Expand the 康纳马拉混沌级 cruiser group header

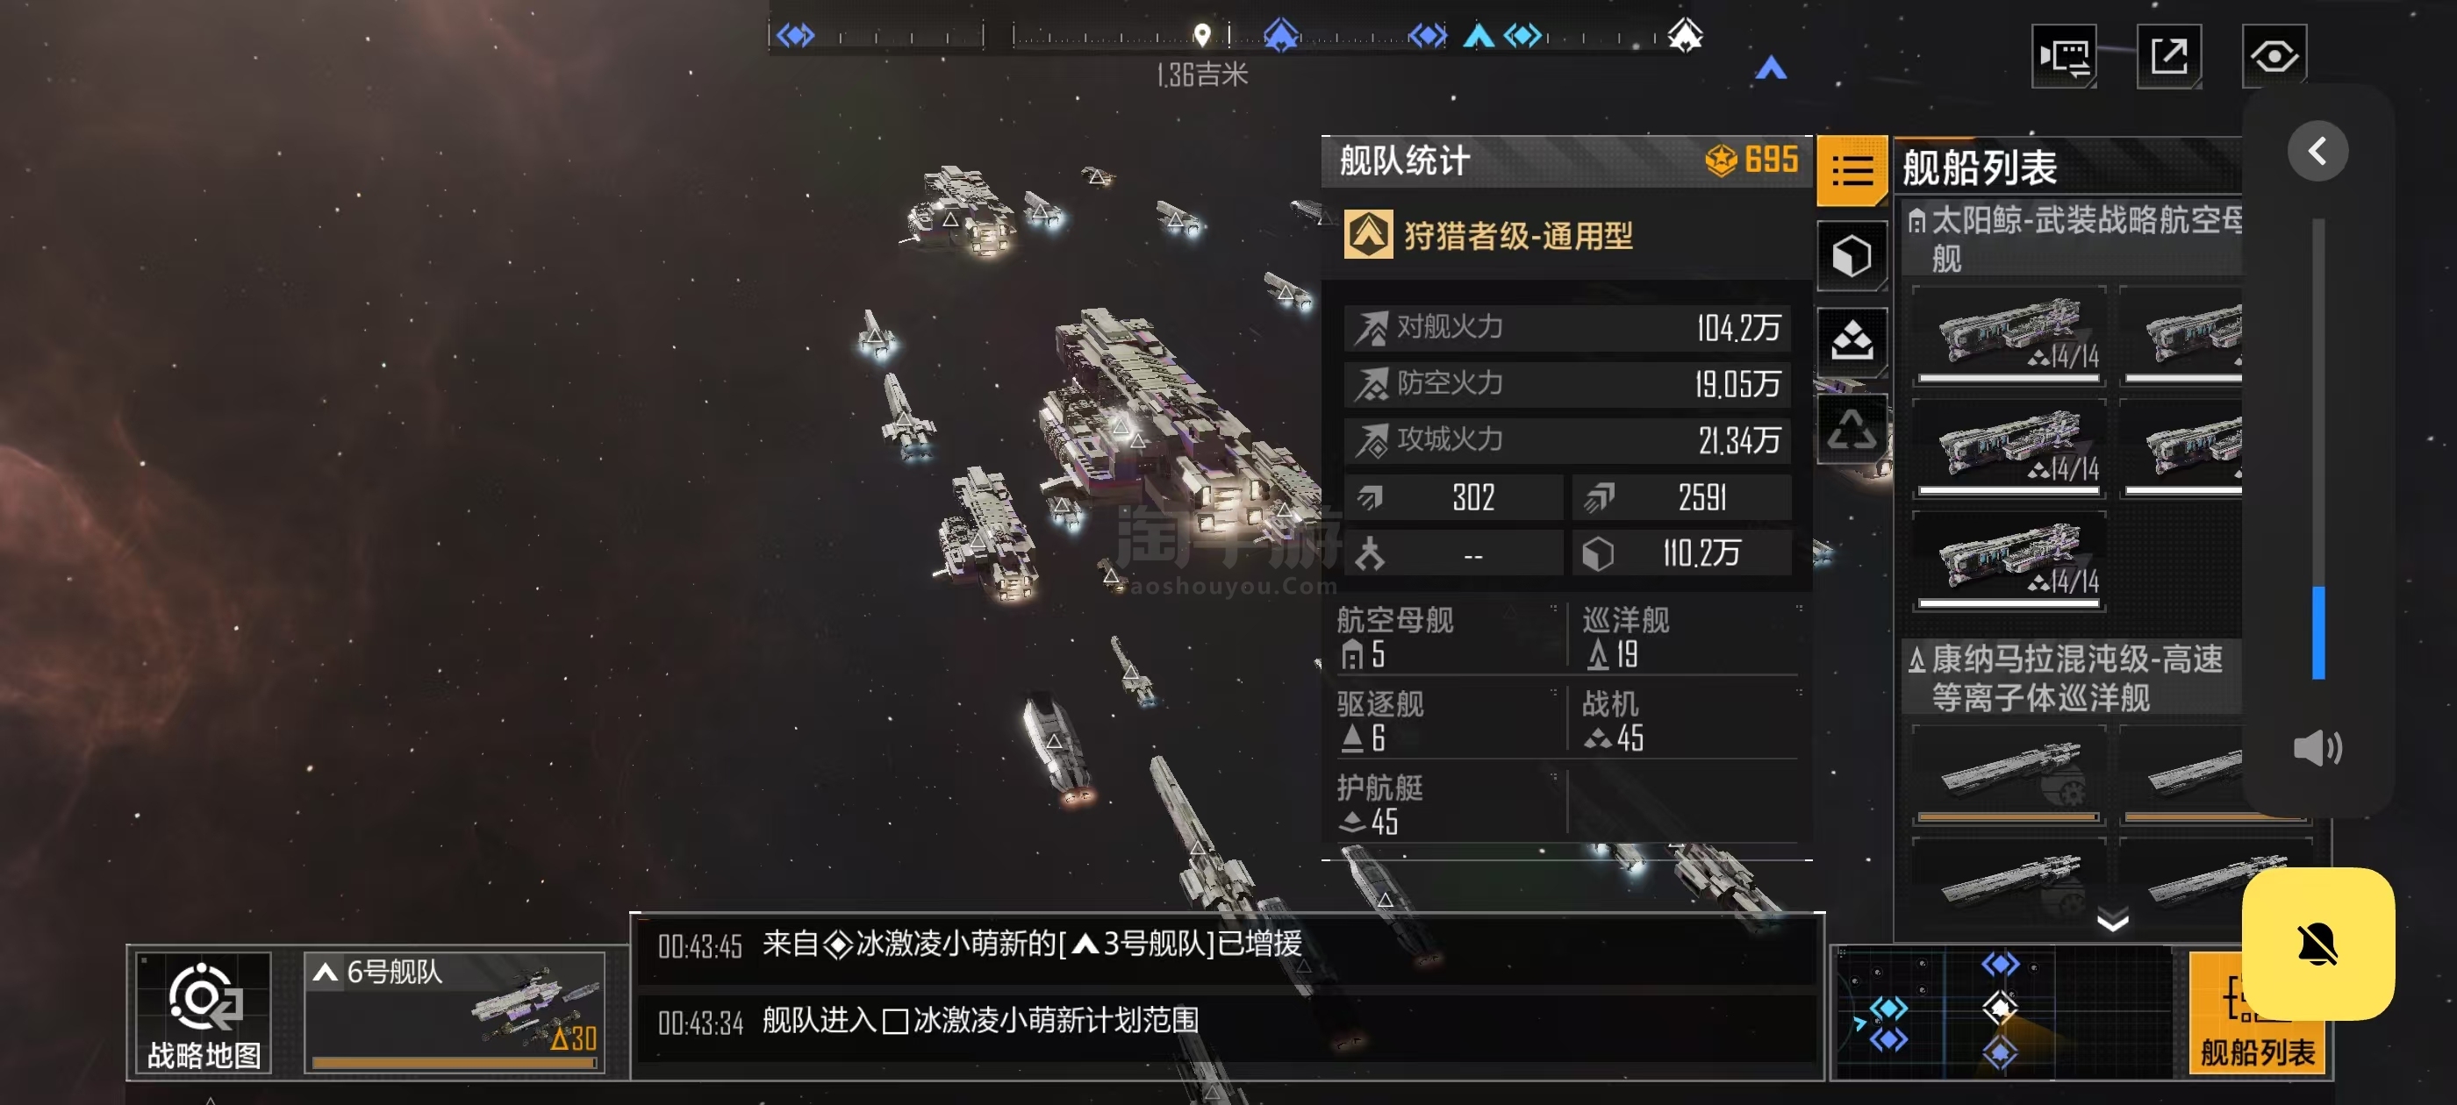pyautogui.click(x=2071, y=678)
